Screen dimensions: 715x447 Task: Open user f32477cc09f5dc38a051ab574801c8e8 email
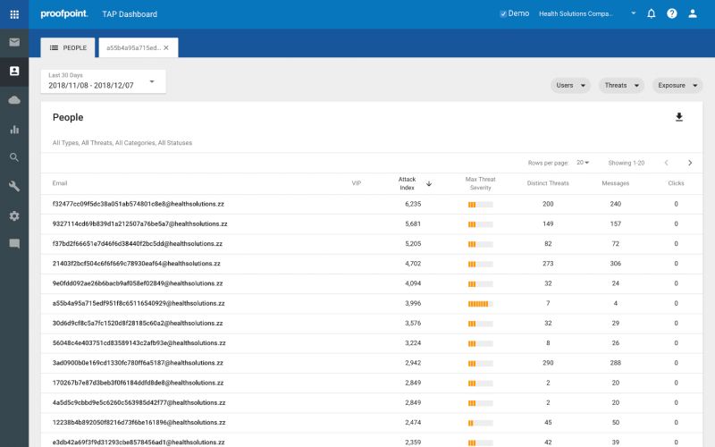(x=139, y=204)
